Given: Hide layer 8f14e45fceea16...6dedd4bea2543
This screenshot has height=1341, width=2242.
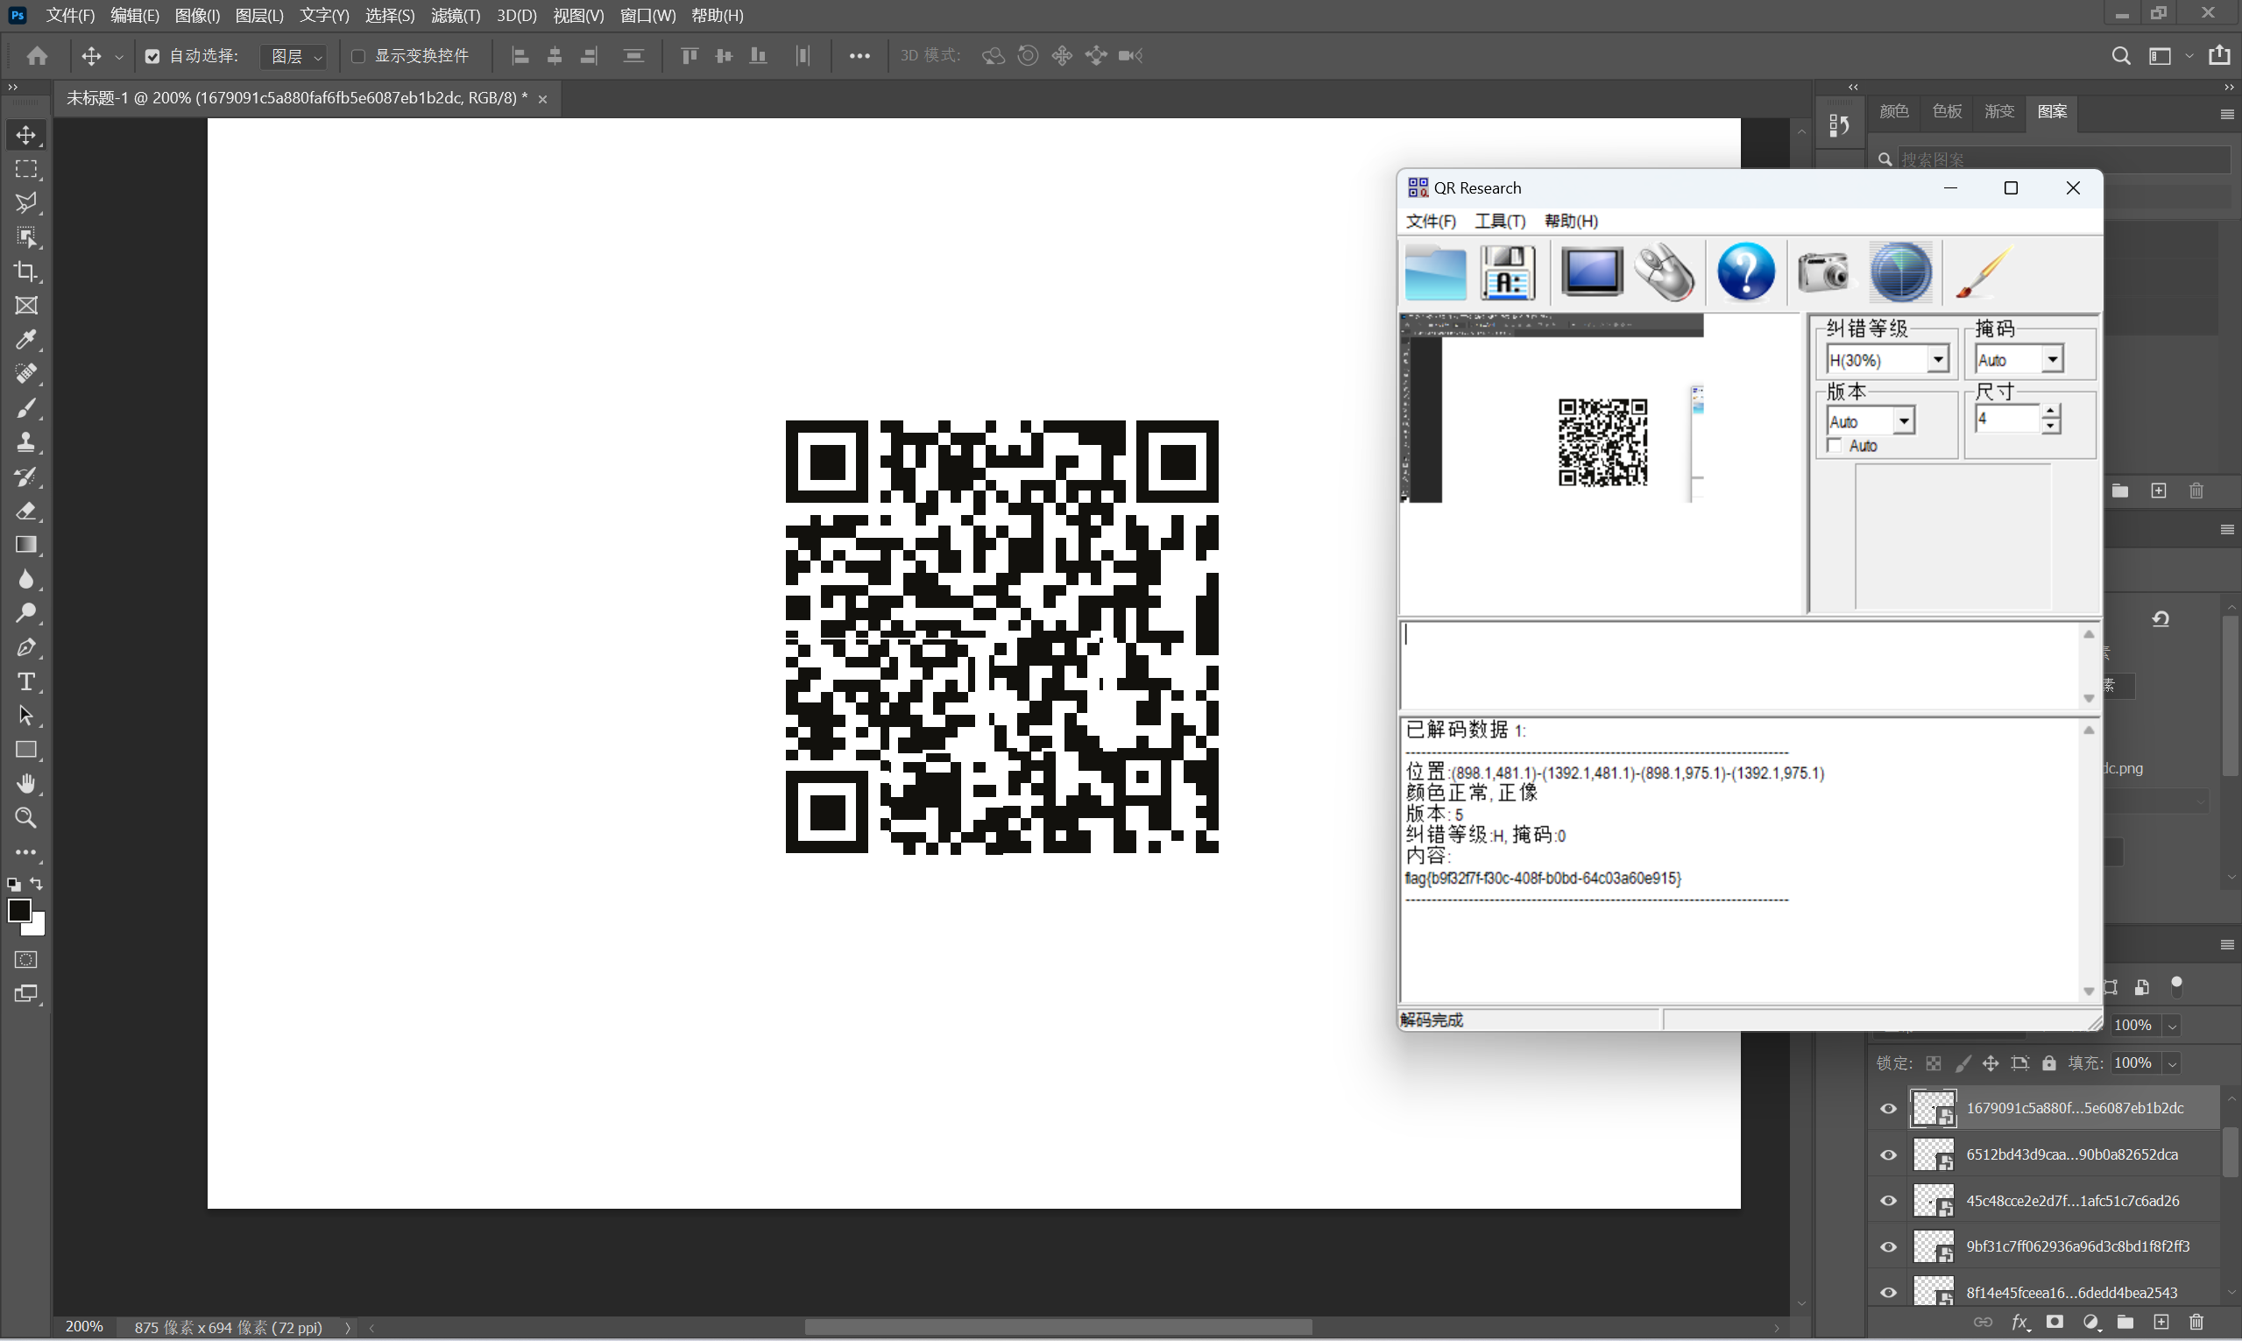Looking at the screenshot, I should click(x=1889, y=1293).
